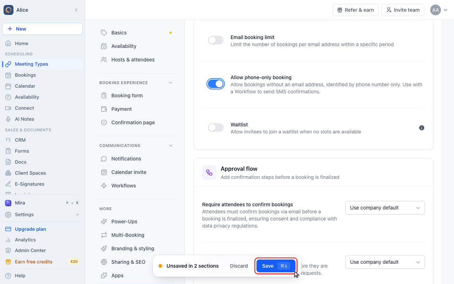Click the €20 credits badge
Image resolution: width=454 pixels, height=284 pixels.
click(74, 262)
